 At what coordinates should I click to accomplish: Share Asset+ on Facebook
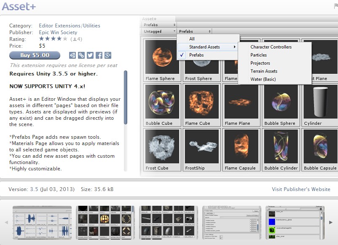[99, 55]
